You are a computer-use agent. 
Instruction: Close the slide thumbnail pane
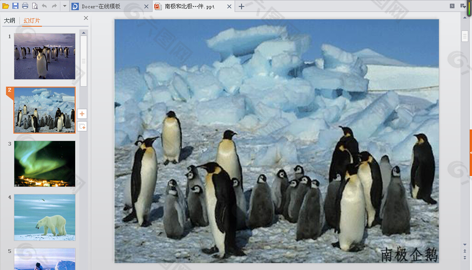click(x=86, y=18)
